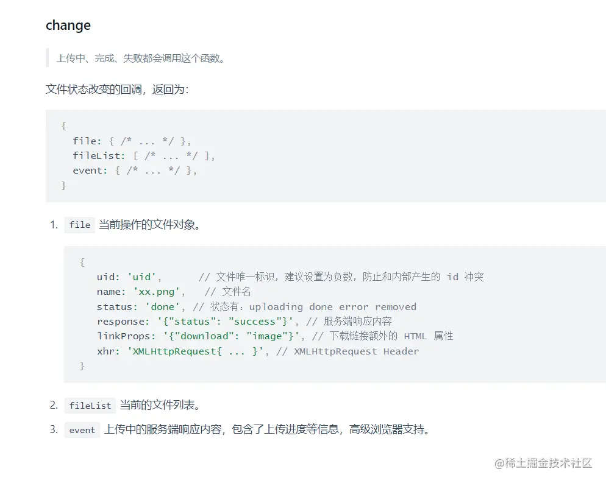Click the "event:" line in first code block

tap(135, 171)
